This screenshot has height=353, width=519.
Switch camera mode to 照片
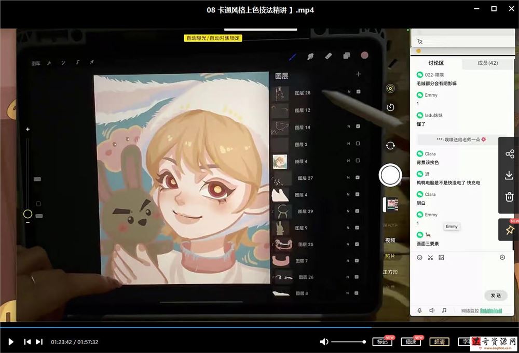390,256
